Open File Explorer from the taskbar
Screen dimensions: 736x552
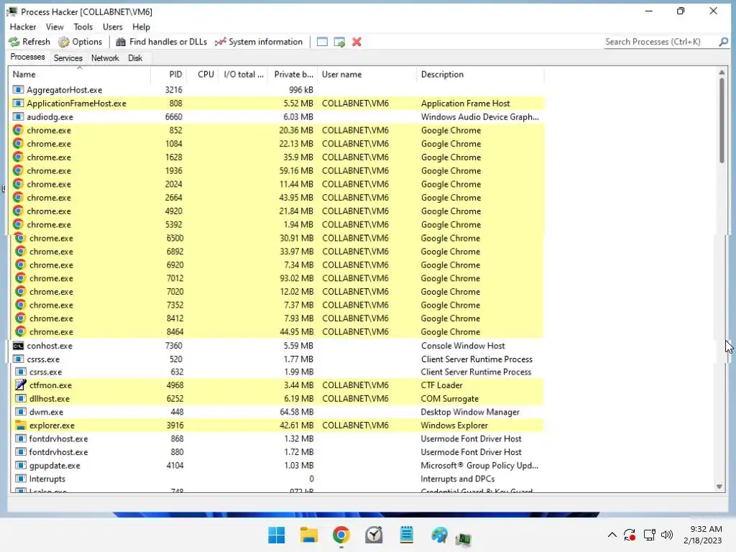309,535
